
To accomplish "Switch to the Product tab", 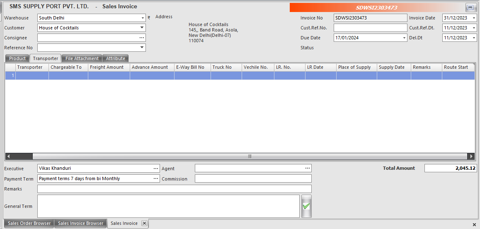I will (x=17, y=58).
